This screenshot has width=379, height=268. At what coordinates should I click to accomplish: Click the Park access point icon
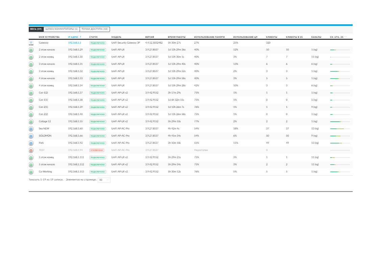[x=31, y=143]
